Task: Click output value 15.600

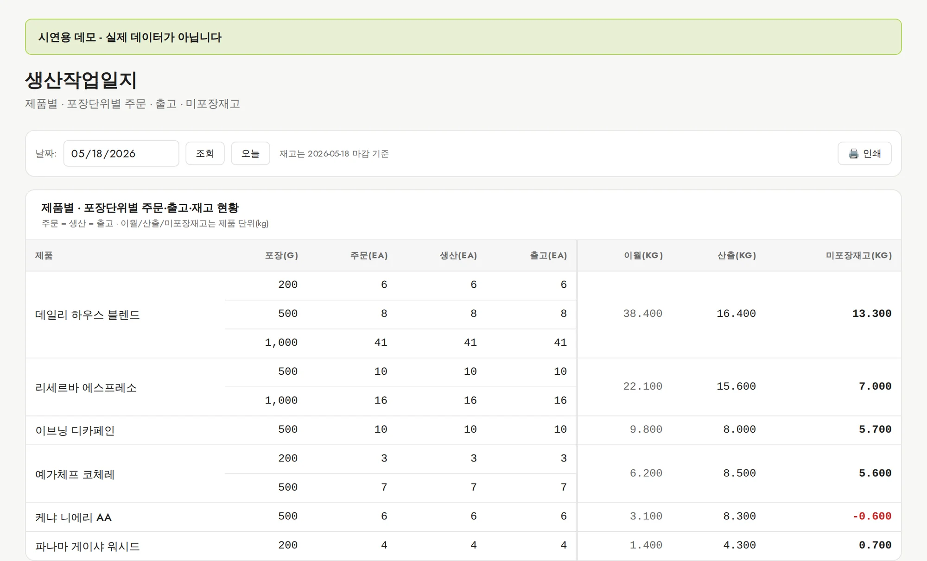Action: pos(737,386)
